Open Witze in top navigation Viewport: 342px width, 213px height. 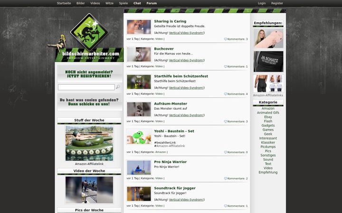click(109, 3)
